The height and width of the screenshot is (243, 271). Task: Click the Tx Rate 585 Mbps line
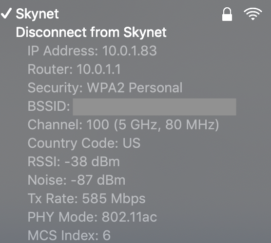tap(87, 199)
